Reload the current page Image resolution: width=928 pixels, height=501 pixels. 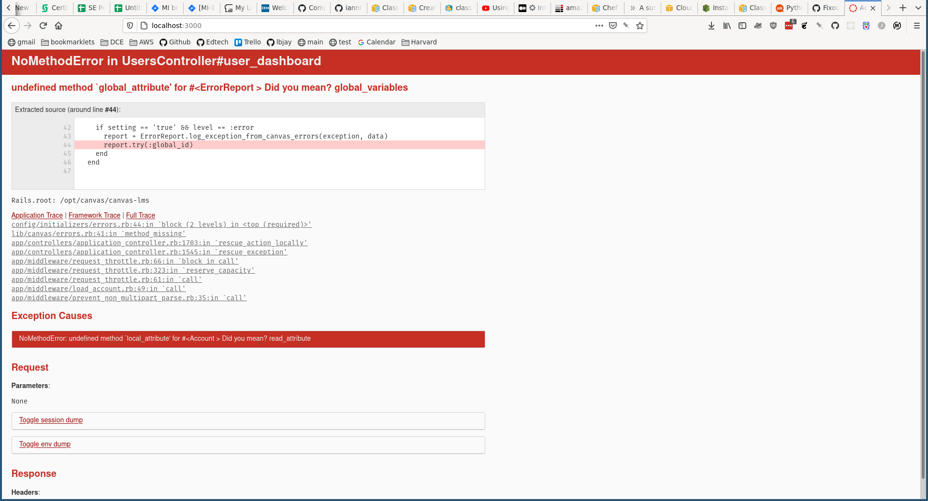click(x=43, y=26)
